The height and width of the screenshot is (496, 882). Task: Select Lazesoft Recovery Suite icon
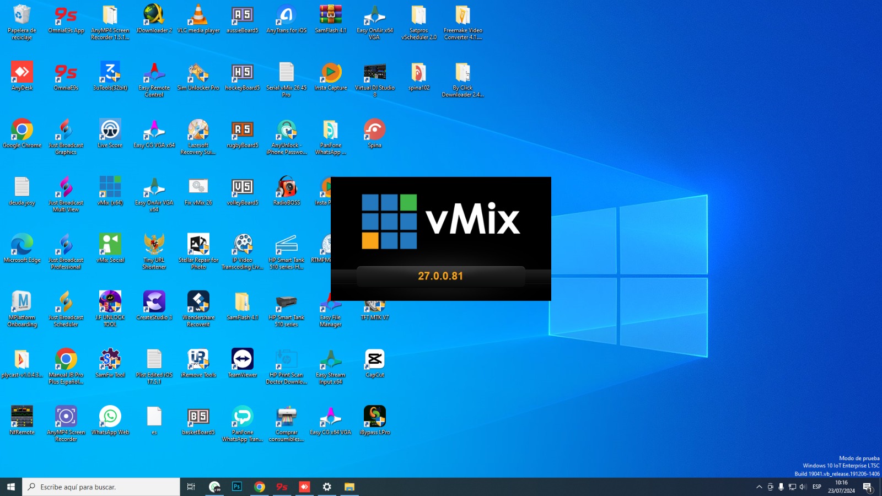point(198,137)
